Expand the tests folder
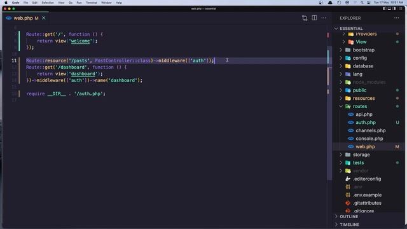The width and height of the screenshot is (407, 229). (341, 163)
